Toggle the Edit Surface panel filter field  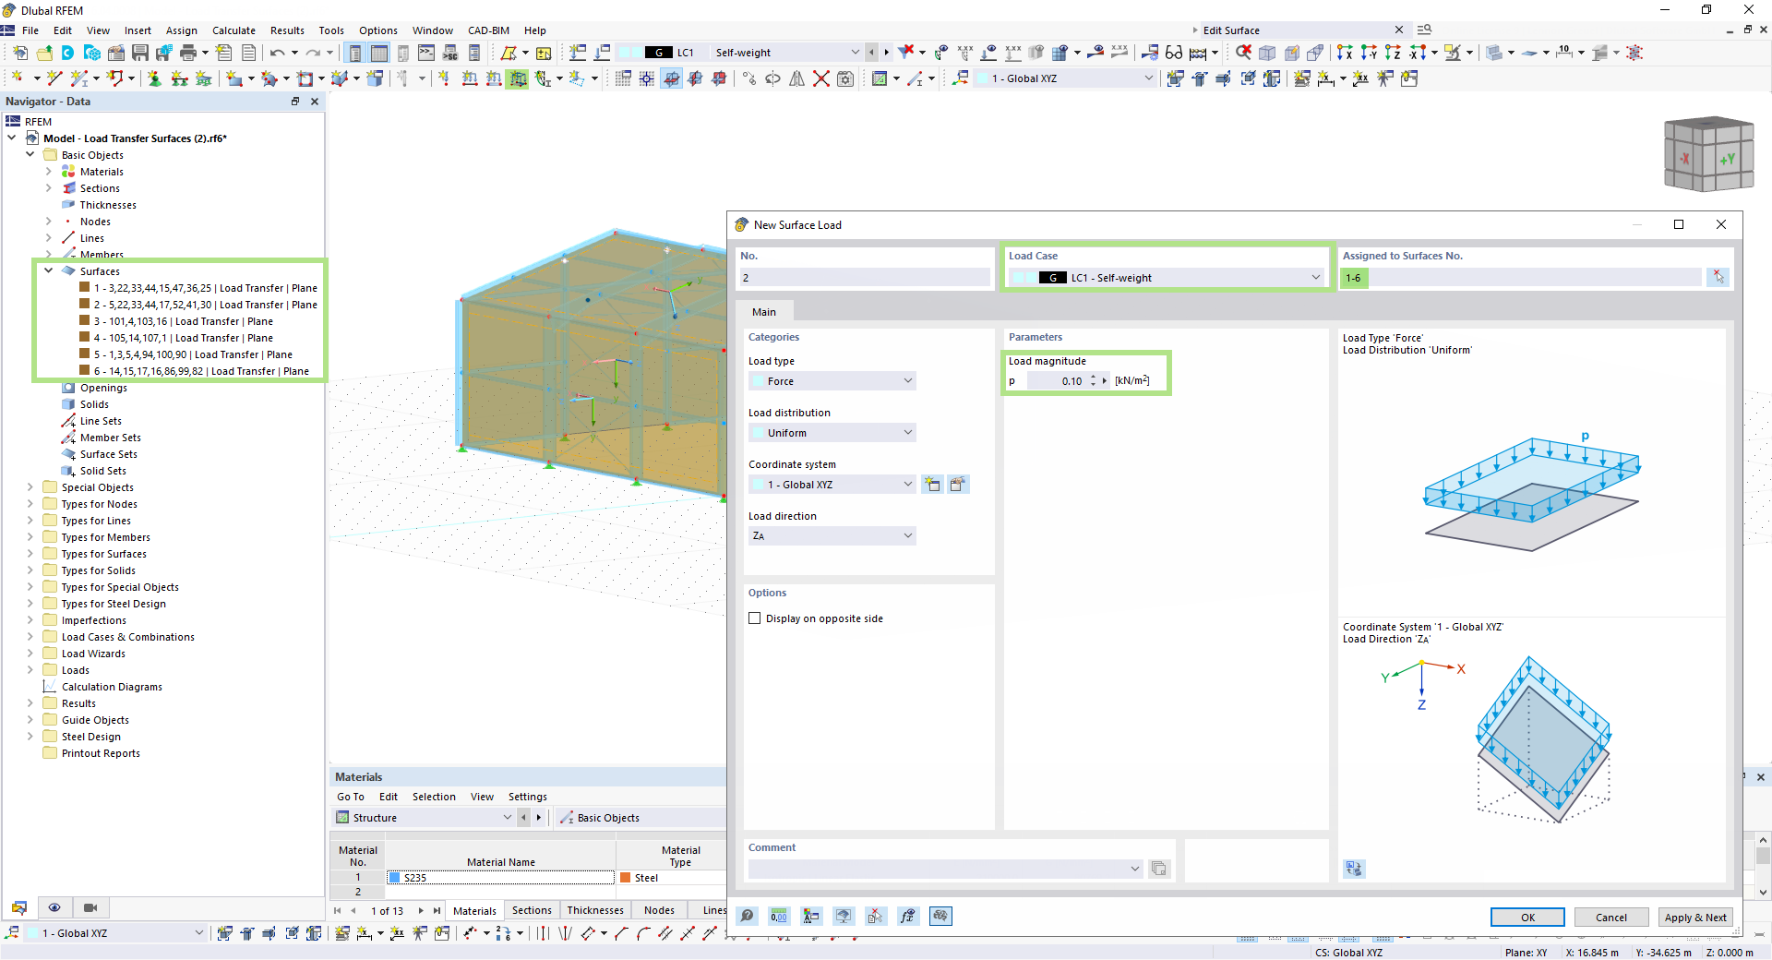tap(1424, 30)
